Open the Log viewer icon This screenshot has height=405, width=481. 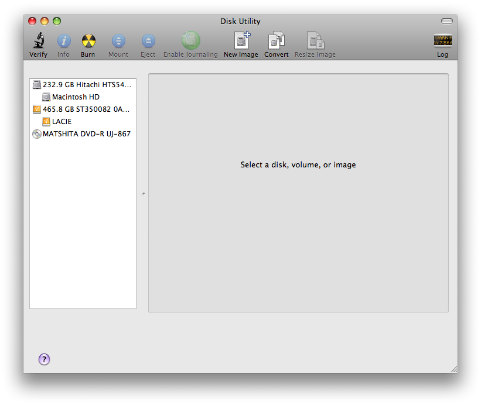click(x=442, y=41)
